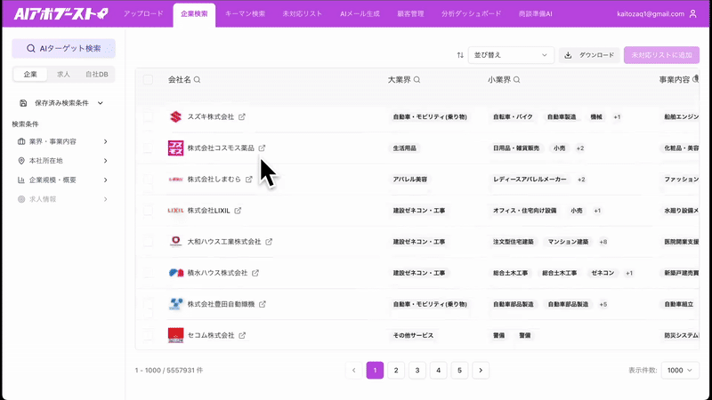Screen dimensions: 712x400
Task: Check the row checkbox for 株式会社コスモス薬品
Action: (x=148, y=148)
